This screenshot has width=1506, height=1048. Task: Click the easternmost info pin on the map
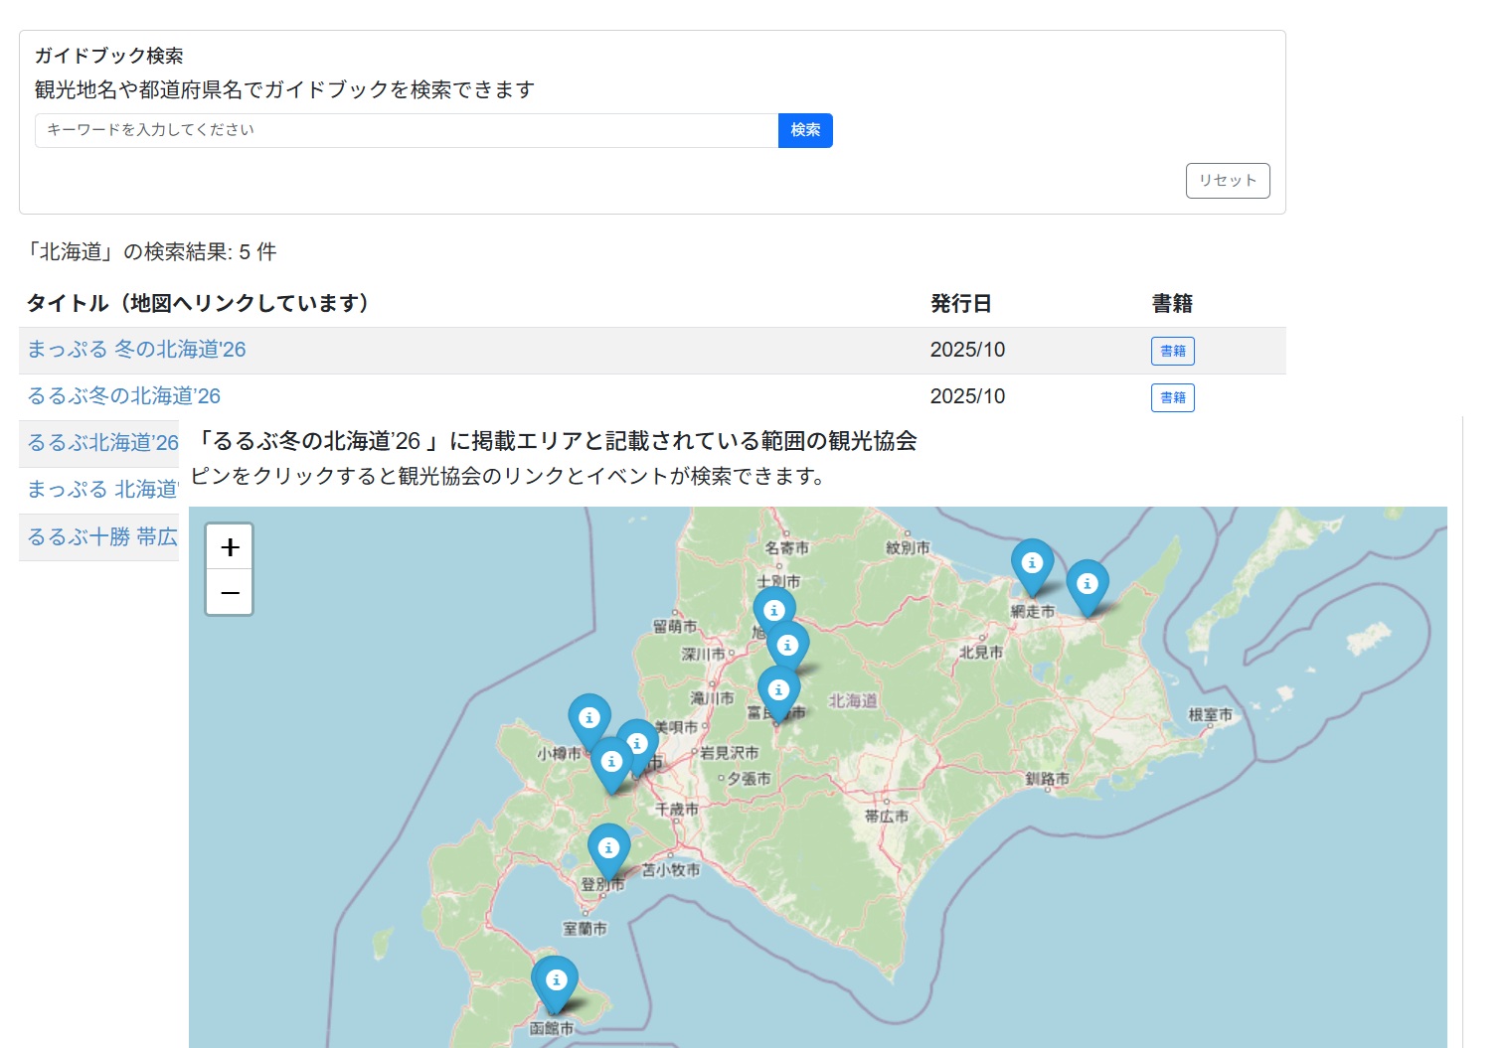pos(1087,584)
